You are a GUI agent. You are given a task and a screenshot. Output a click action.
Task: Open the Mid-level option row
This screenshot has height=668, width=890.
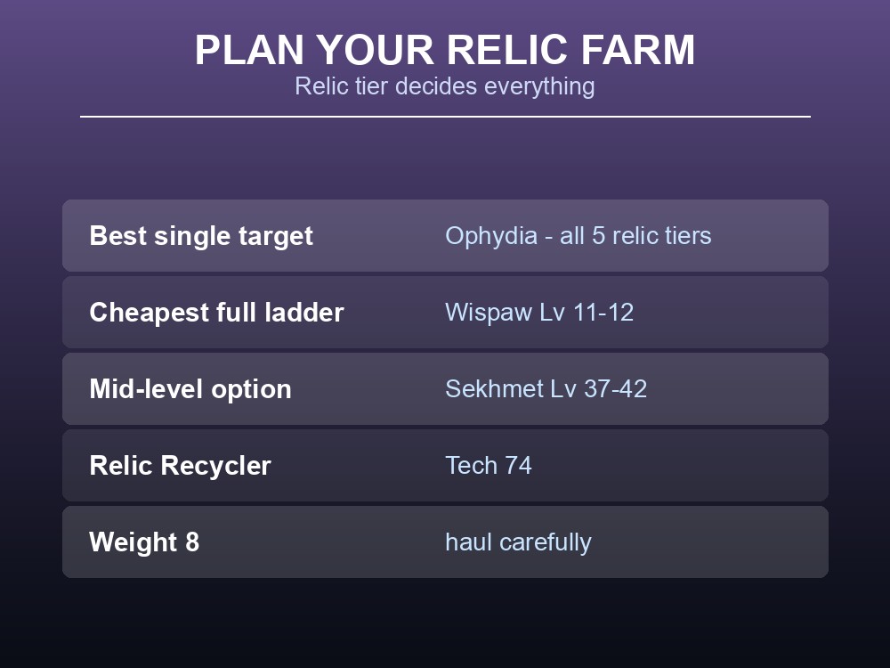point(445,388)
